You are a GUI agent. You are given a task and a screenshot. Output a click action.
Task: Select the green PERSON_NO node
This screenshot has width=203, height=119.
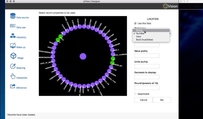112,63
